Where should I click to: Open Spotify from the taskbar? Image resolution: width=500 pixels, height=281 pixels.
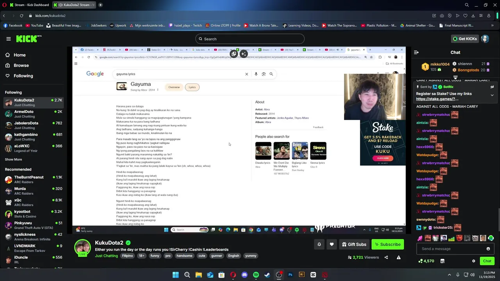click(x=256, y=275)
